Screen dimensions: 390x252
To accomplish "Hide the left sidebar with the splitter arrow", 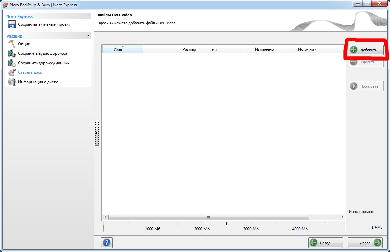I will coord(97,133).
